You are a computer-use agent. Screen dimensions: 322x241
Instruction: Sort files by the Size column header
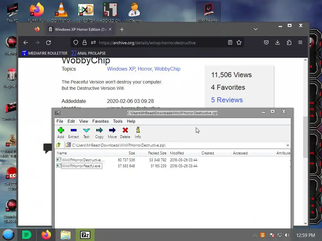coord(121,153)
